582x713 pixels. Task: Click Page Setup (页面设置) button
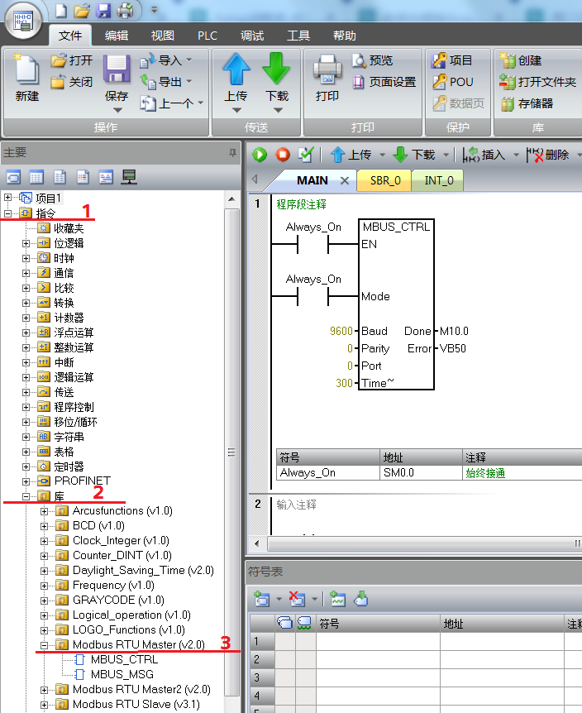(x=384, y=82)
